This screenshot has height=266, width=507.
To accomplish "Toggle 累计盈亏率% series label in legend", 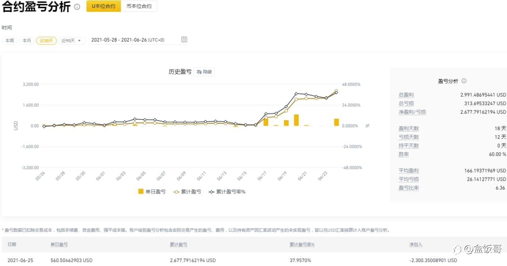I will [x=231, y=192].
